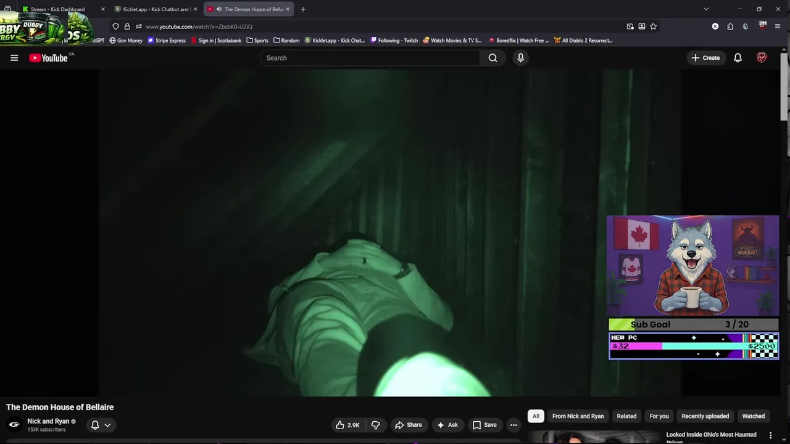Like the video with 2.9K likes
The height and width of the screenshot is (444, 790).
tap(347, 425)
